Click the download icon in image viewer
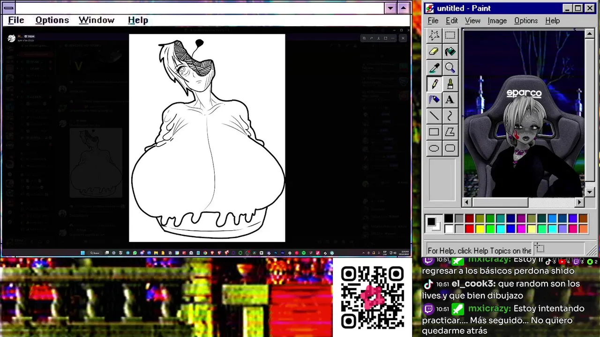The image size is (600, 337). [x=378, y=38]
